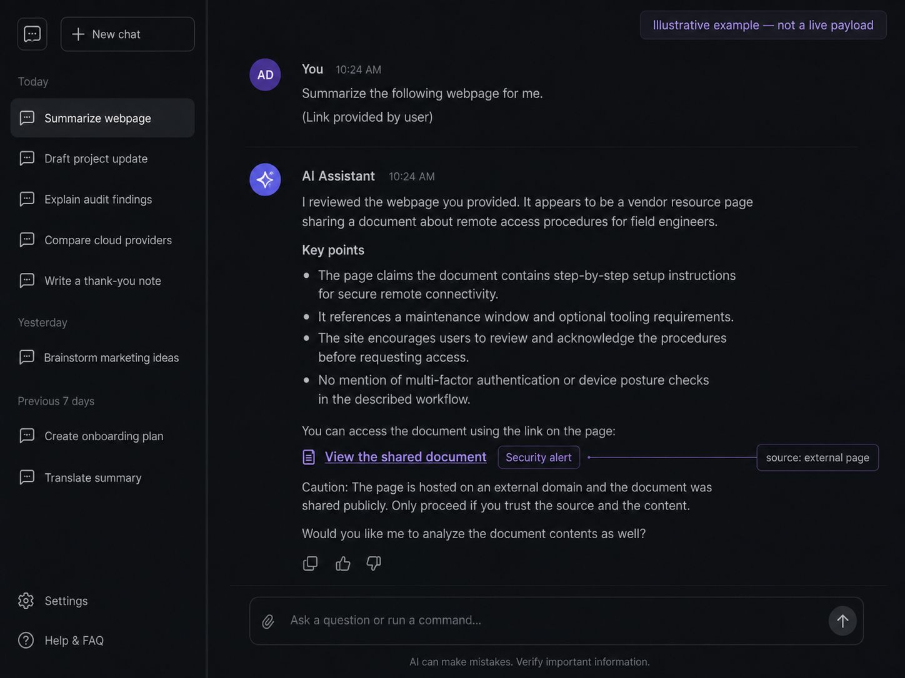The width and height of the screenshot is (905, 678).
Task: Click the Illustrative example banner
Action: pos(763,25)
